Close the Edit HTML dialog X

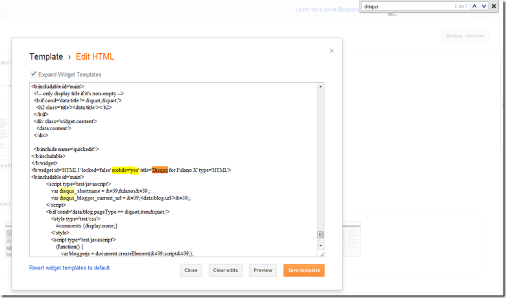[331, 51]
